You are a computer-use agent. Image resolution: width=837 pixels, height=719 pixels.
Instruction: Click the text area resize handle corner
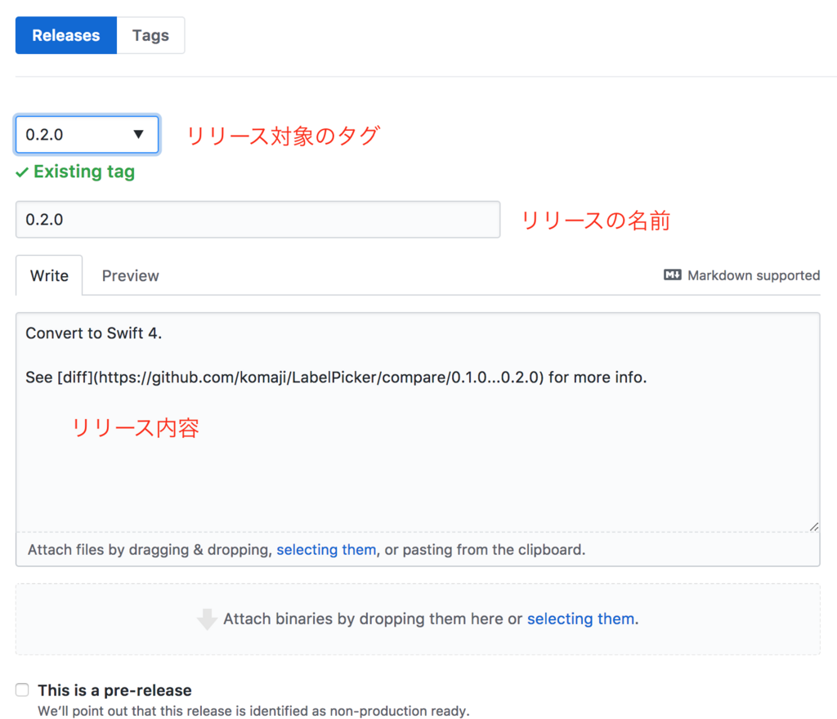point(814,526)
